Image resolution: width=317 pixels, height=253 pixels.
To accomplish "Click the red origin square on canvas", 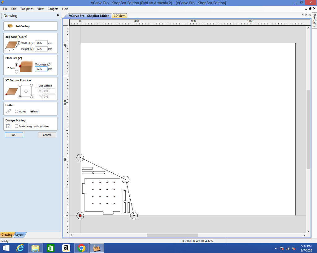I will pos(80,216).
